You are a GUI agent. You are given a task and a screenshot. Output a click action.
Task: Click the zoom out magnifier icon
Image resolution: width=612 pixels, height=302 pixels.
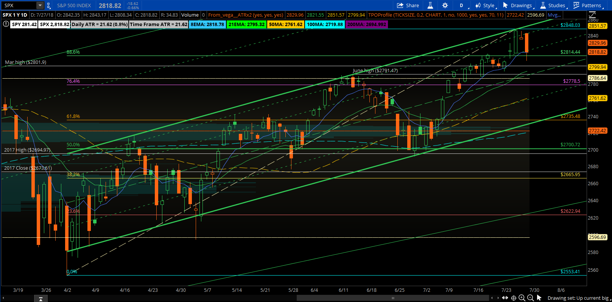531,298
